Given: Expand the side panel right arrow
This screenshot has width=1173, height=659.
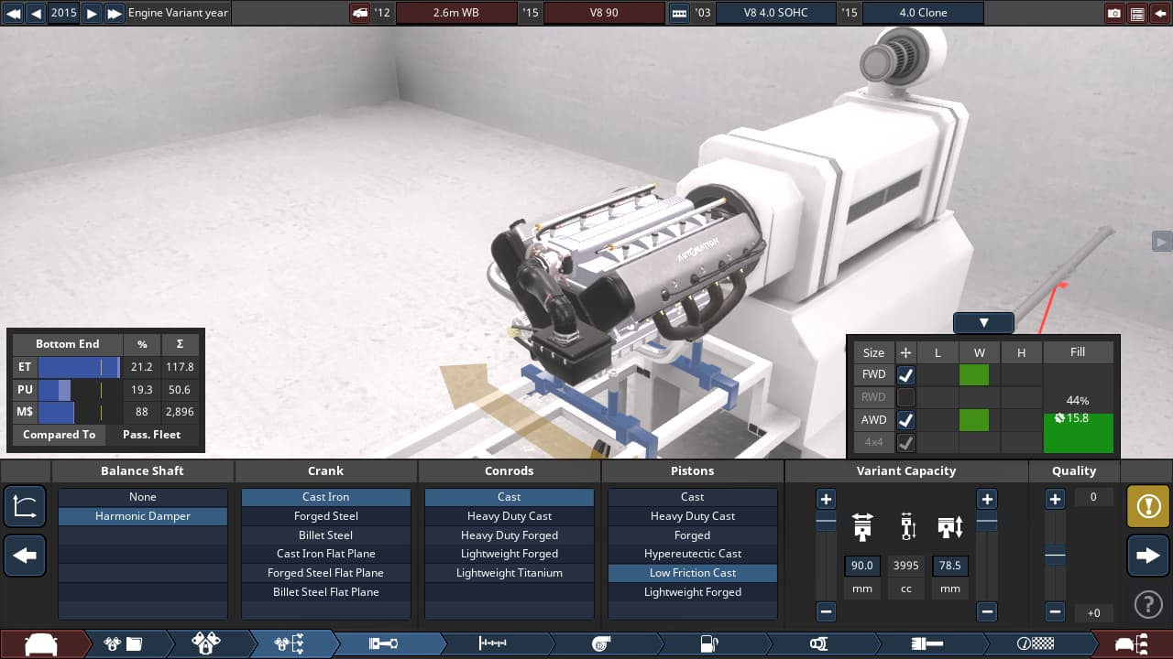Looking at the screenshot, I should 1161,242.
